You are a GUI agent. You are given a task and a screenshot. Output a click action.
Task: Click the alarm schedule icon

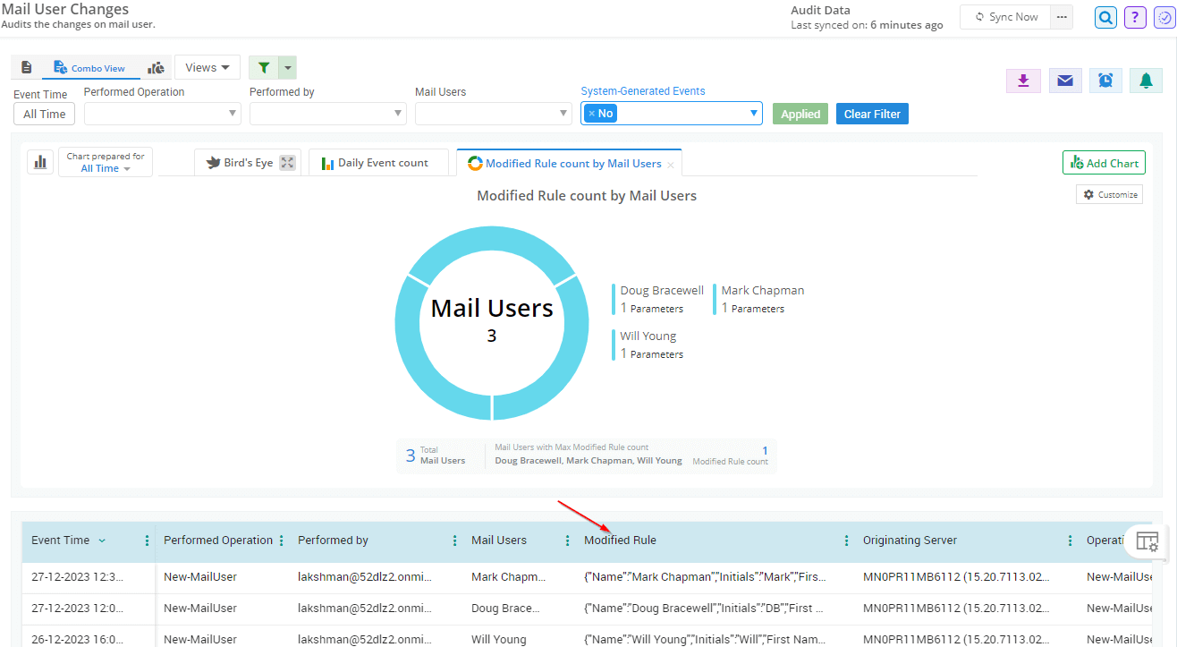(1105, 81)
